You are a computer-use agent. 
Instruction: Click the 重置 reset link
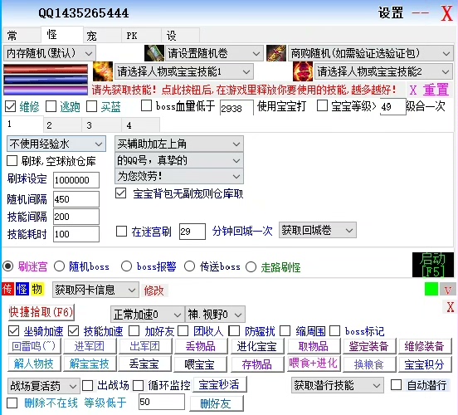coord(436,90)
